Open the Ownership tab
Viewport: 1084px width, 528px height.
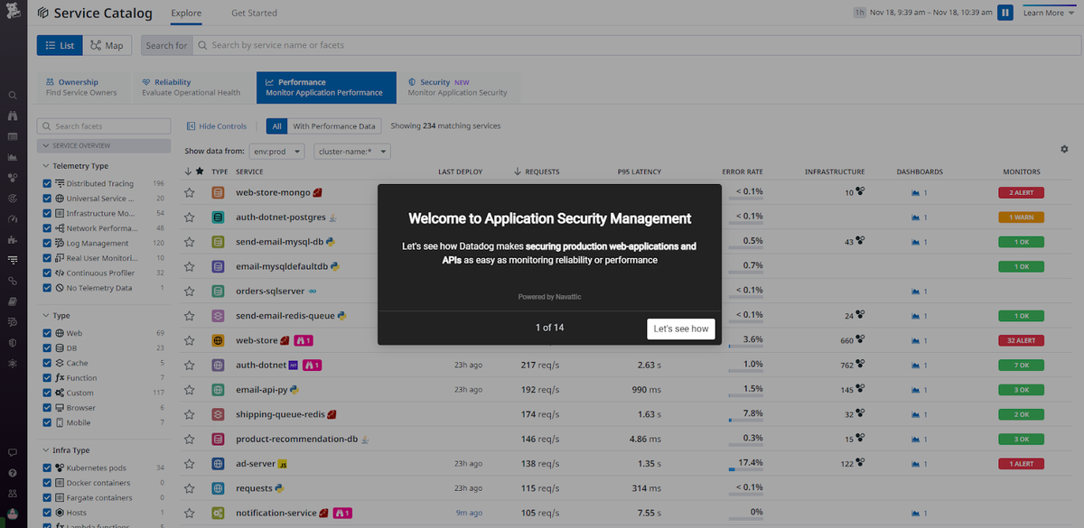(x=82, y=88)
